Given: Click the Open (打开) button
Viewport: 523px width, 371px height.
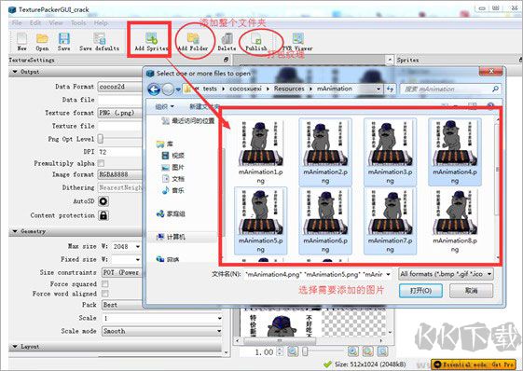Looking at the screenshot, I should (421, 291).
